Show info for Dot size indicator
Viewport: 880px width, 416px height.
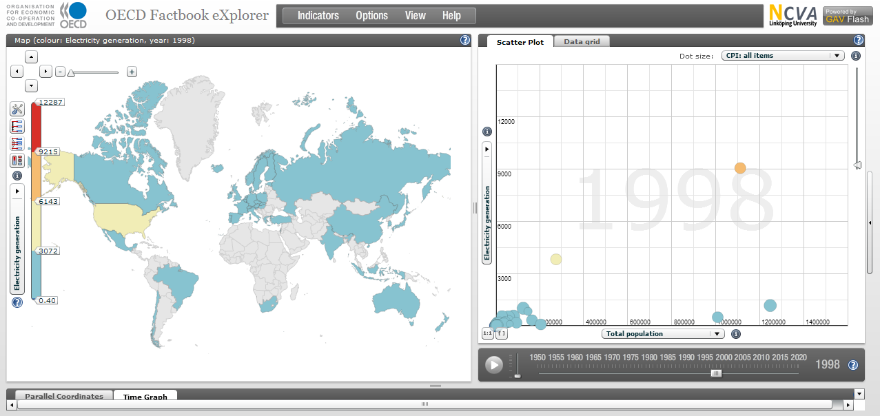click(x=856, y=56)
